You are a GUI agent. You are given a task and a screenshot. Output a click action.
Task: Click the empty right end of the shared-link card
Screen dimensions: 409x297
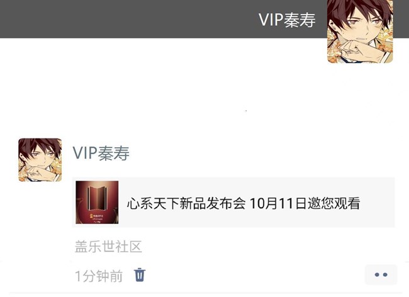coord(378,203)
